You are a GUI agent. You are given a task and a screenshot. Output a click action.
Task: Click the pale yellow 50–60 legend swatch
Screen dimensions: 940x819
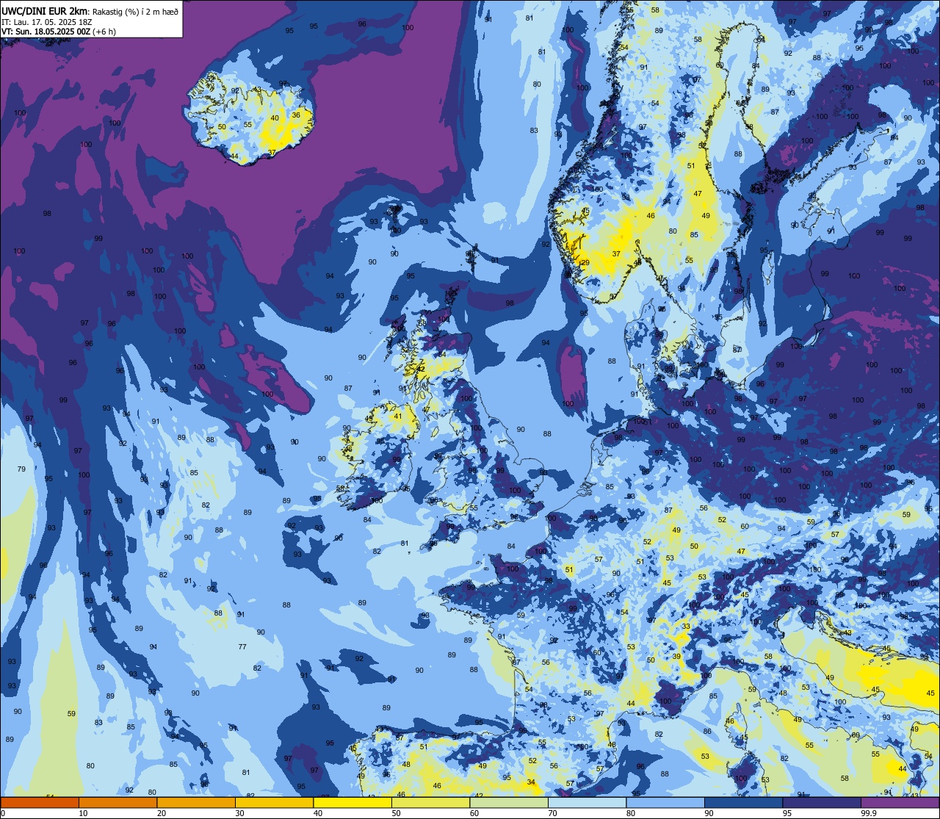coord(430,803)
